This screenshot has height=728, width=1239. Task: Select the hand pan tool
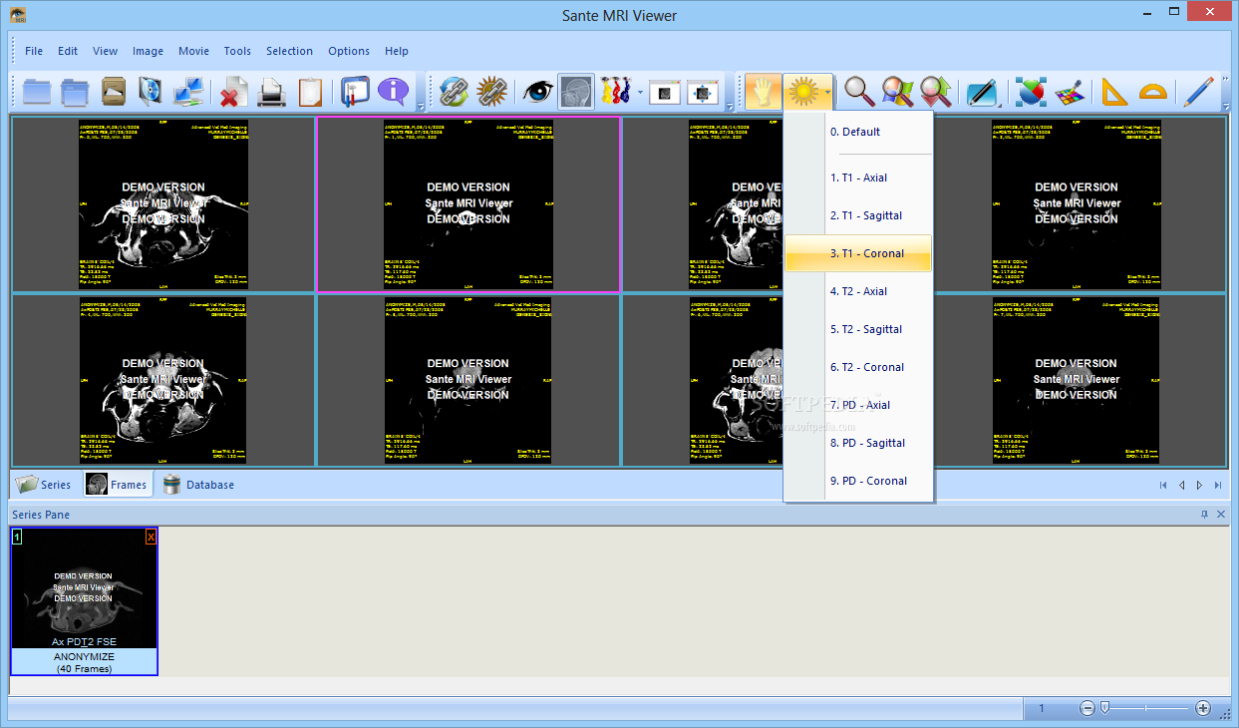pyautogui.click(x=763, y=92)
